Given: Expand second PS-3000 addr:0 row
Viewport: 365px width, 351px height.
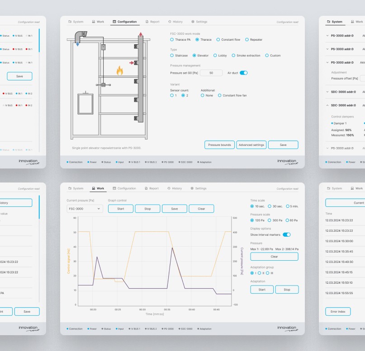Looking at the screenshot, I should [327, 49].
